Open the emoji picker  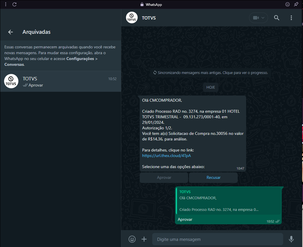click(x=132, y=239)
